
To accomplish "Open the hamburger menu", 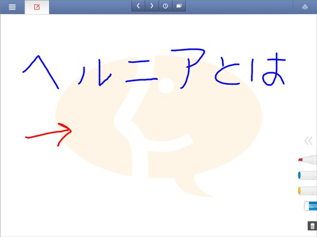I will point(12,7).
